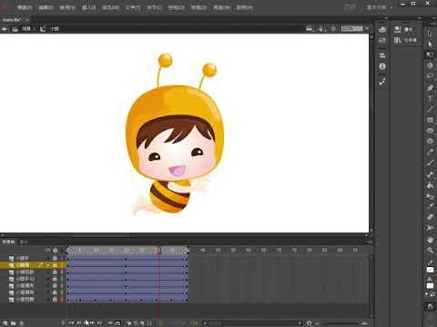Select the Zoom magnifier tool
The width and height of the screenshot is (437, 327).
point(430,251)
